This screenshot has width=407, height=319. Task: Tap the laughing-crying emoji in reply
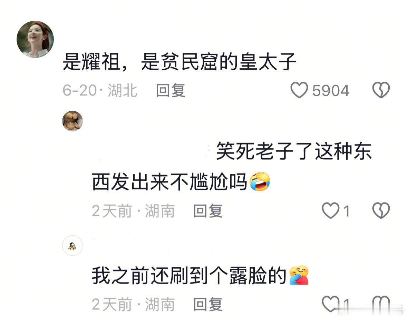coord(260,181)
